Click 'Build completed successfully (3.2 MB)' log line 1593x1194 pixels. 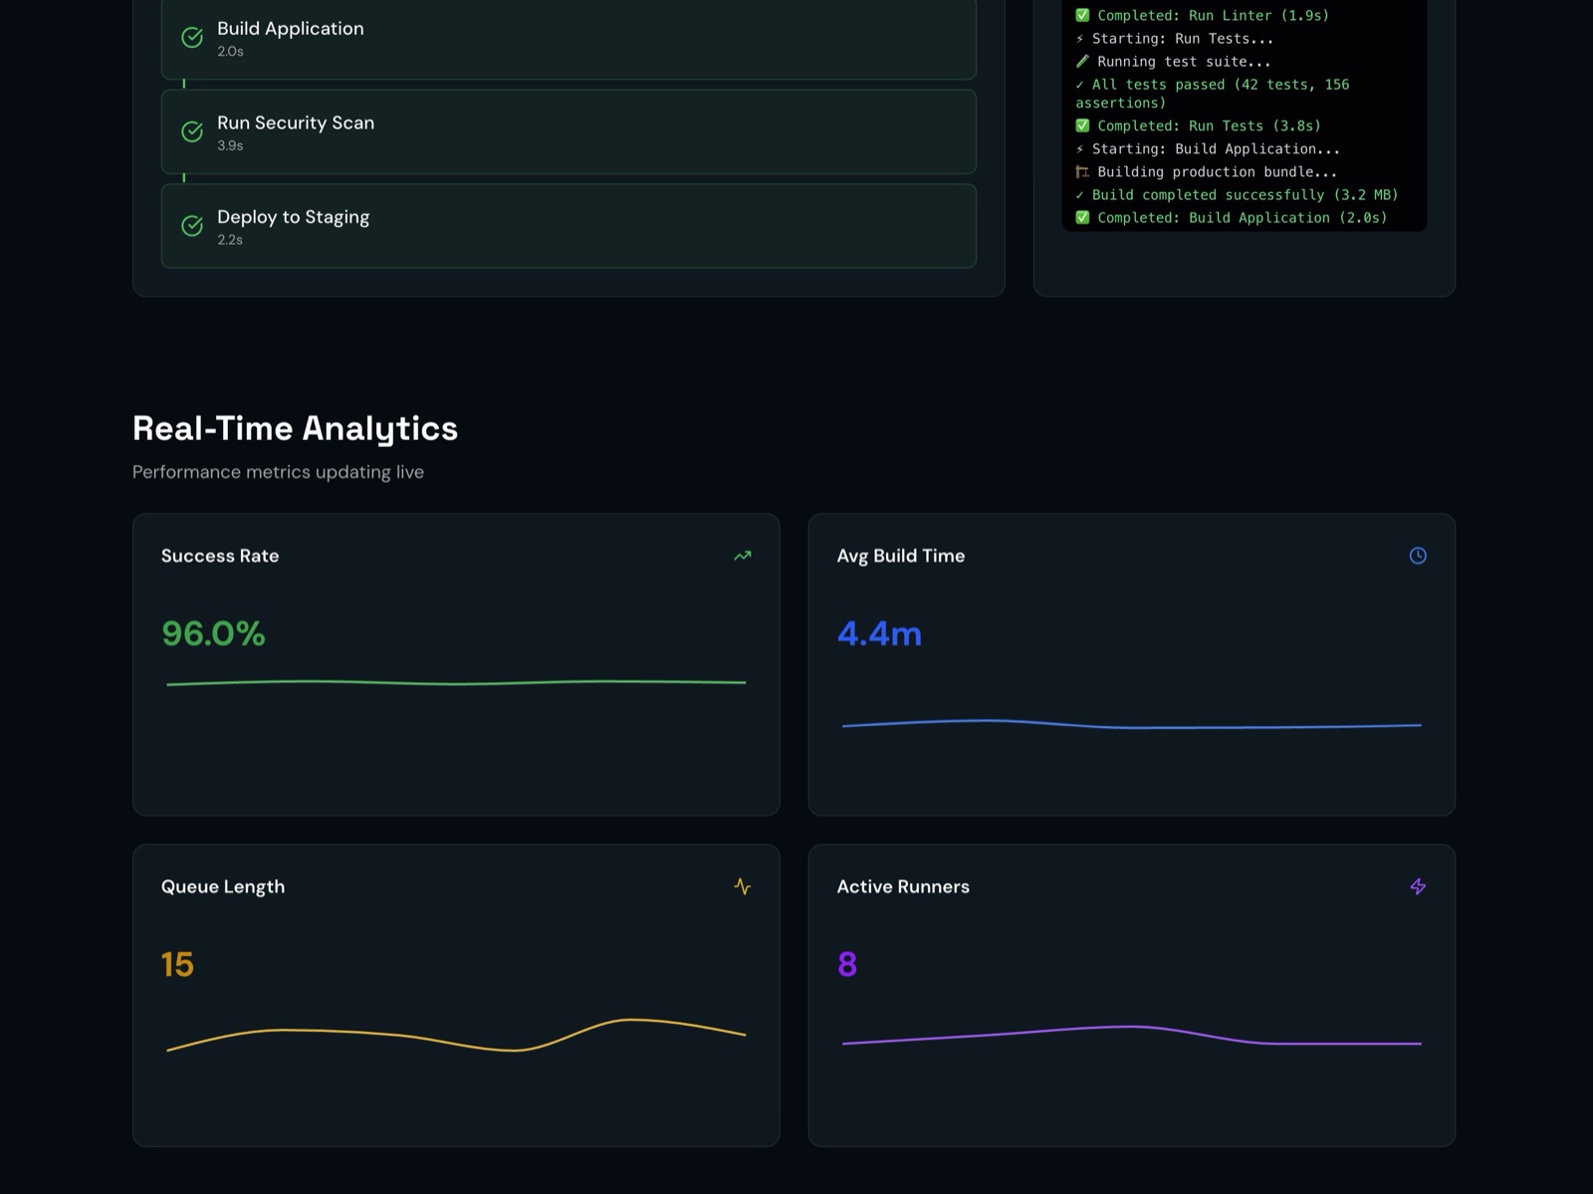tap(1238, 194)
